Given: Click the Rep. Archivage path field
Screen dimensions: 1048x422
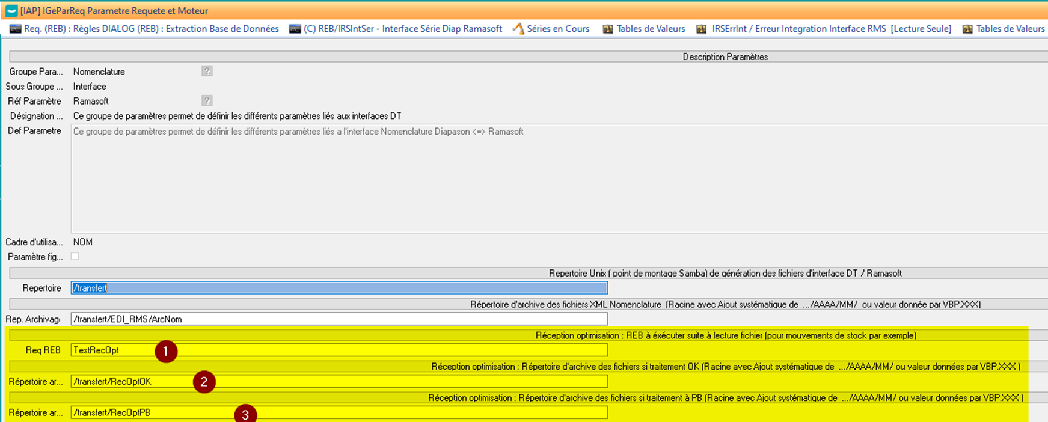Looking at the screenshot, I should point(339,319).
